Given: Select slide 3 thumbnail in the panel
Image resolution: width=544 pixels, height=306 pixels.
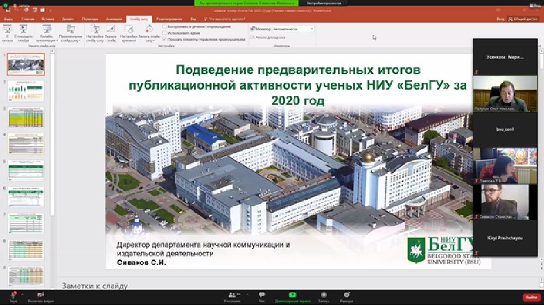Looking at the screenshot, I should (26, 117).
